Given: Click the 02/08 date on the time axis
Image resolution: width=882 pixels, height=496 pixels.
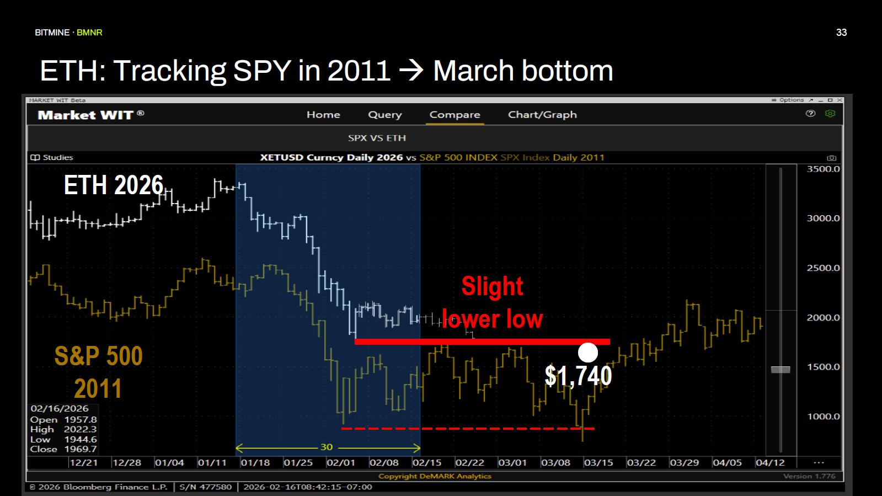Looking at the screenshot, I should [384, 462].
